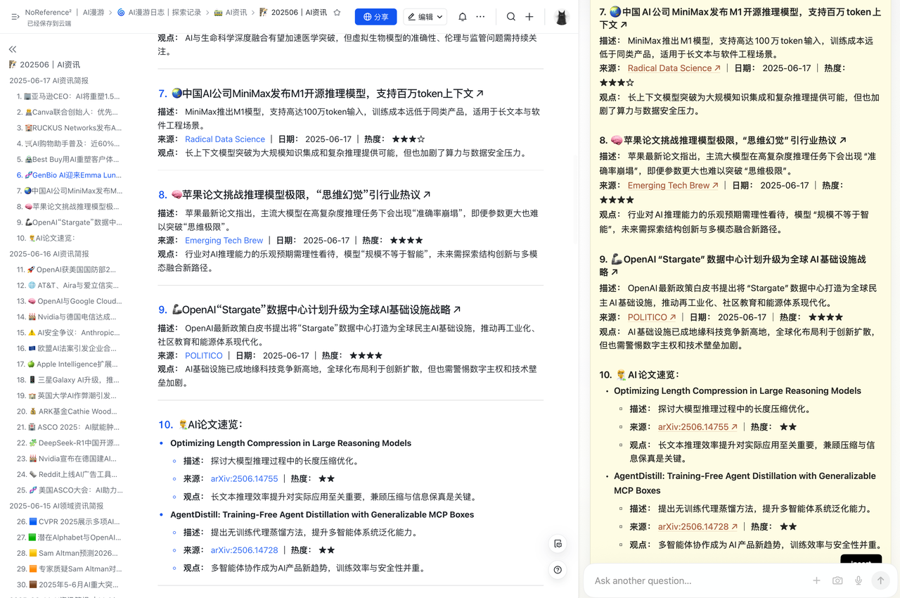Jump to outline item 10. AI论文速览
Image resolution: width=900 pixels, height=598 pixels.
[46, 238]
